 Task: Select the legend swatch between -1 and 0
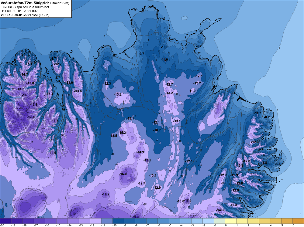tap(219, 221)
